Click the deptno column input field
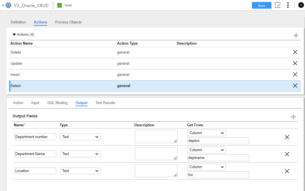305x191 pixels. 218,141
